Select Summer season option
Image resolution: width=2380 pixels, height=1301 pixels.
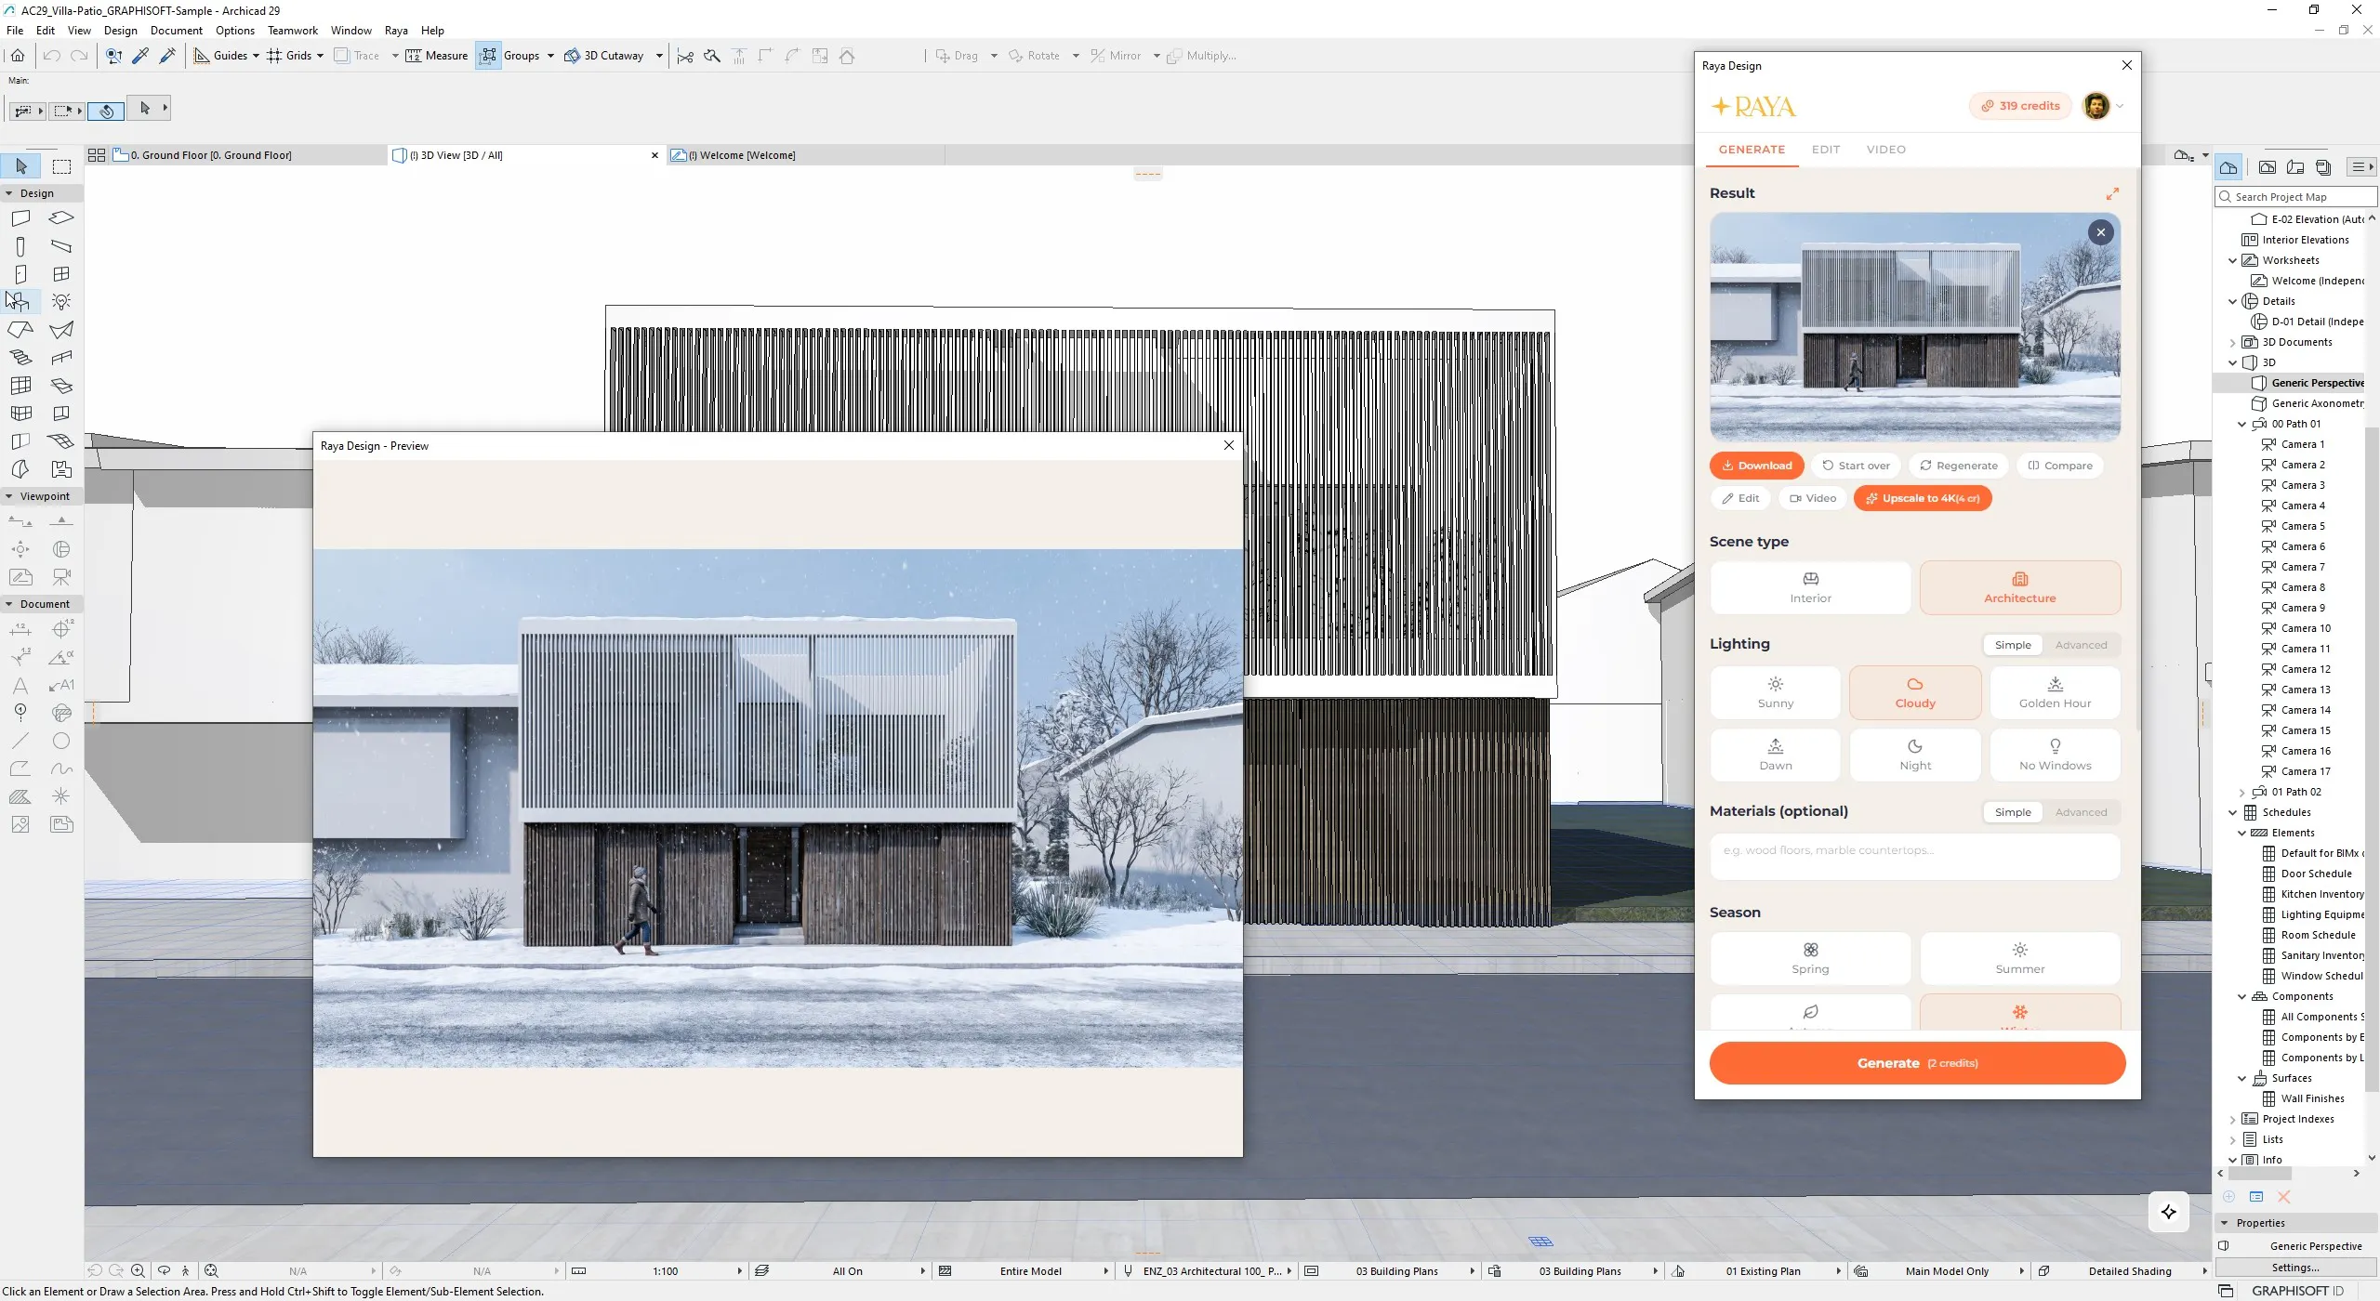(x=2019, y=958)
